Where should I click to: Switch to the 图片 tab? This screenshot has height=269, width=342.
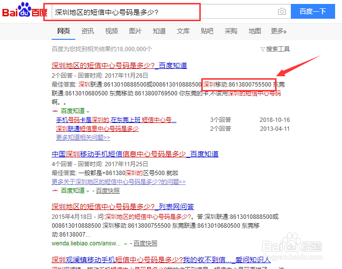135,31
